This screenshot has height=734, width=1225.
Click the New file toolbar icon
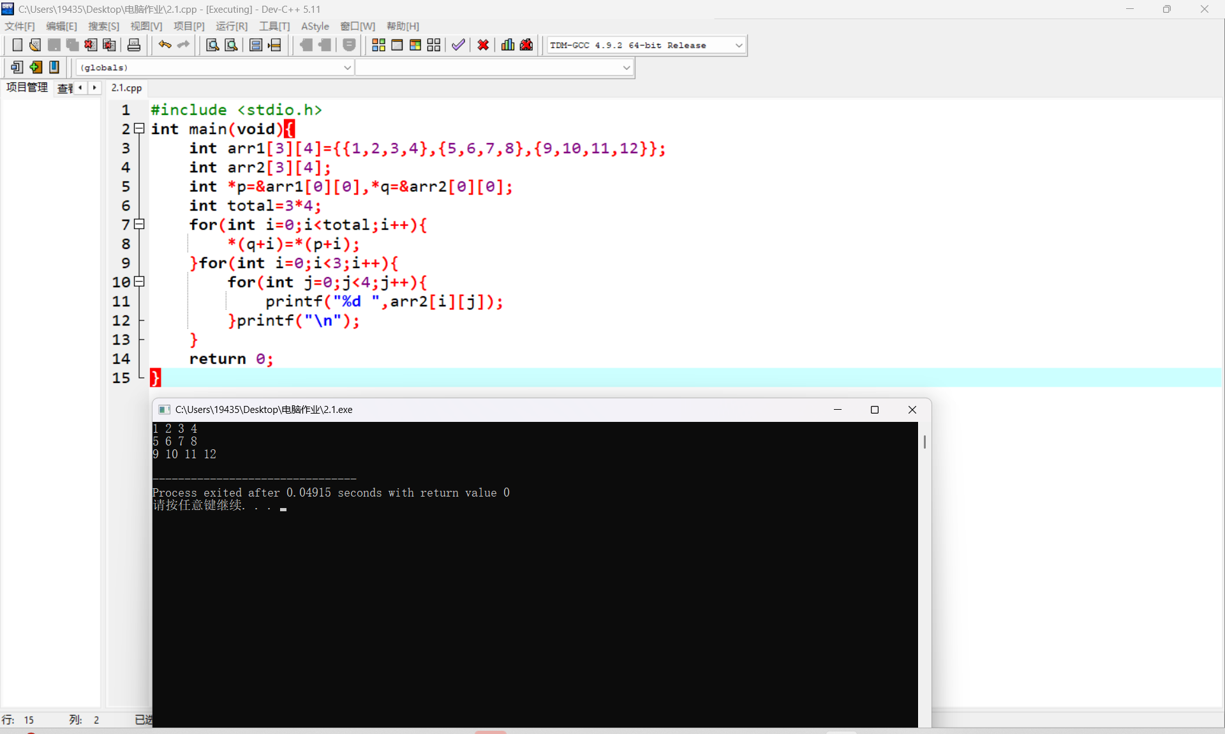[17, 45]
